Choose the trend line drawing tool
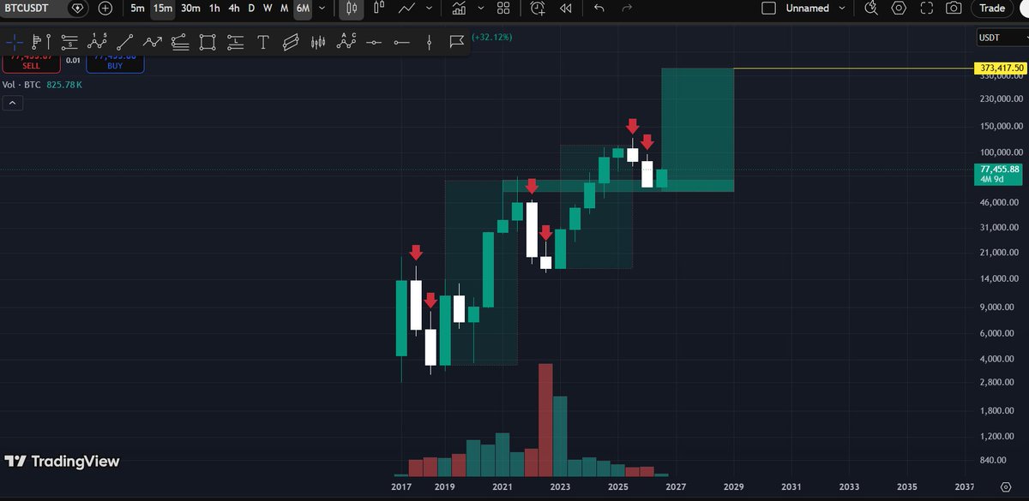Screen dimensions: 1029x501 pos(124,41)
